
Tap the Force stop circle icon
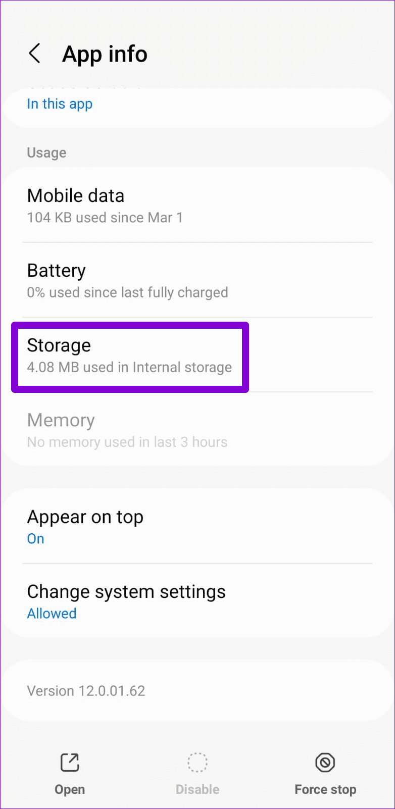pyautogui.click(x=325, y=763)
